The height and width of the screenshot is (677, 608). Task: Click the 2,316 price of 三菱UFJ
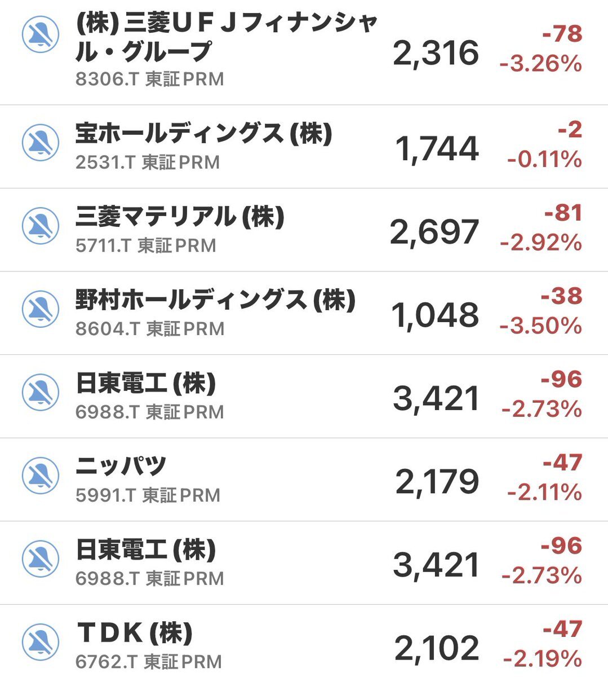click(x=436, y=53)
